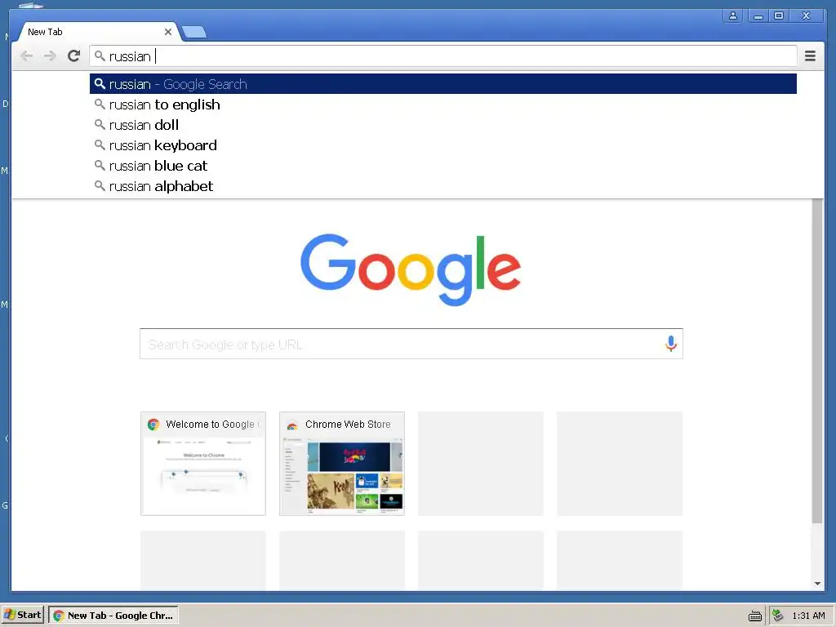Click the browser Forward arrow
Image resolution: width=836 pixels, height=627 pixels.
pyautogui.click(x=50, y=56)
